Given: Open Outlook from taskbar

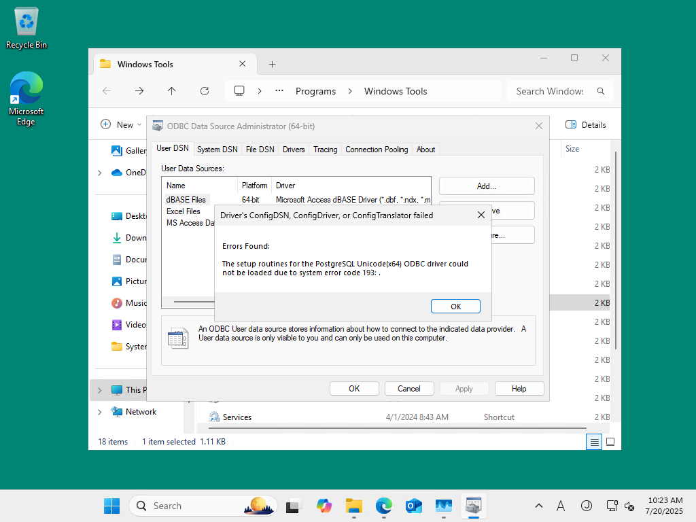Looking at the screenshot, I should 414,506.
